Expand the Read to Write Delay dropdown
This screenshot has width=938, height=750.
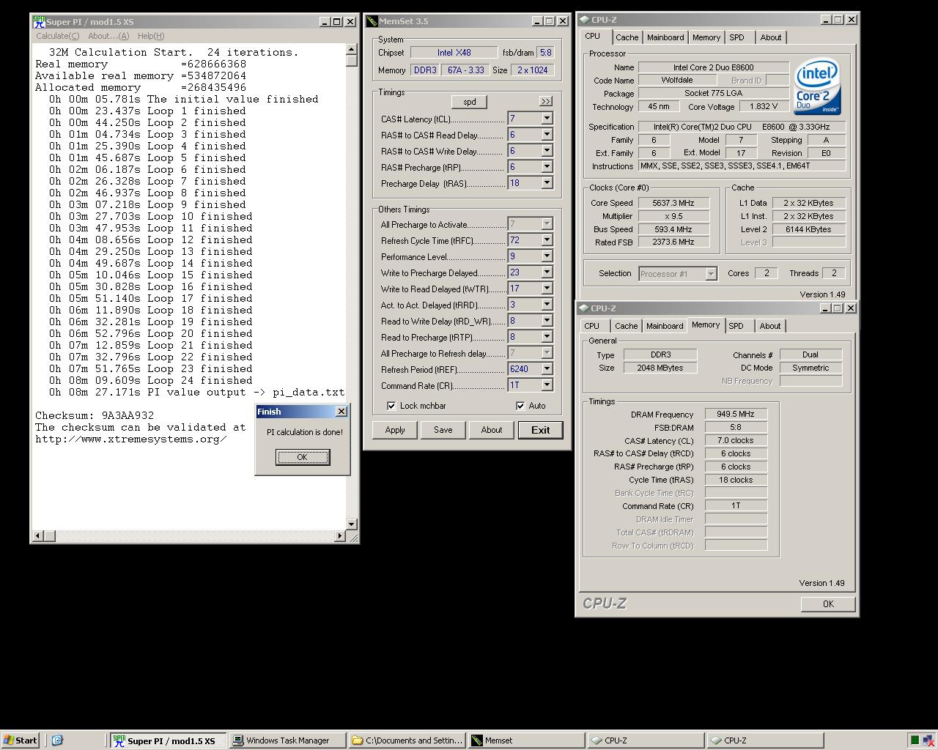click(547, 321)
